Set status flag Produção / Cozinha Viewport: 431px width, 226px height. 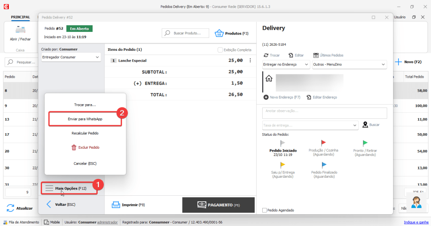[x=323, y=143]
